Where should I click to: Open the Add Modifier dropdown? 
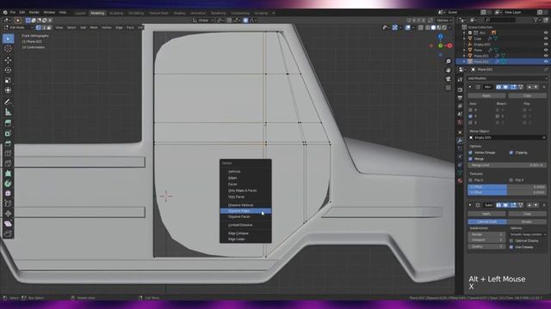507,78
